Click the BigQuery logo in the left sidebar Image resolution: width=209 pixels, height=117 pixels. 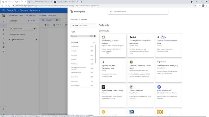point(3,16)
